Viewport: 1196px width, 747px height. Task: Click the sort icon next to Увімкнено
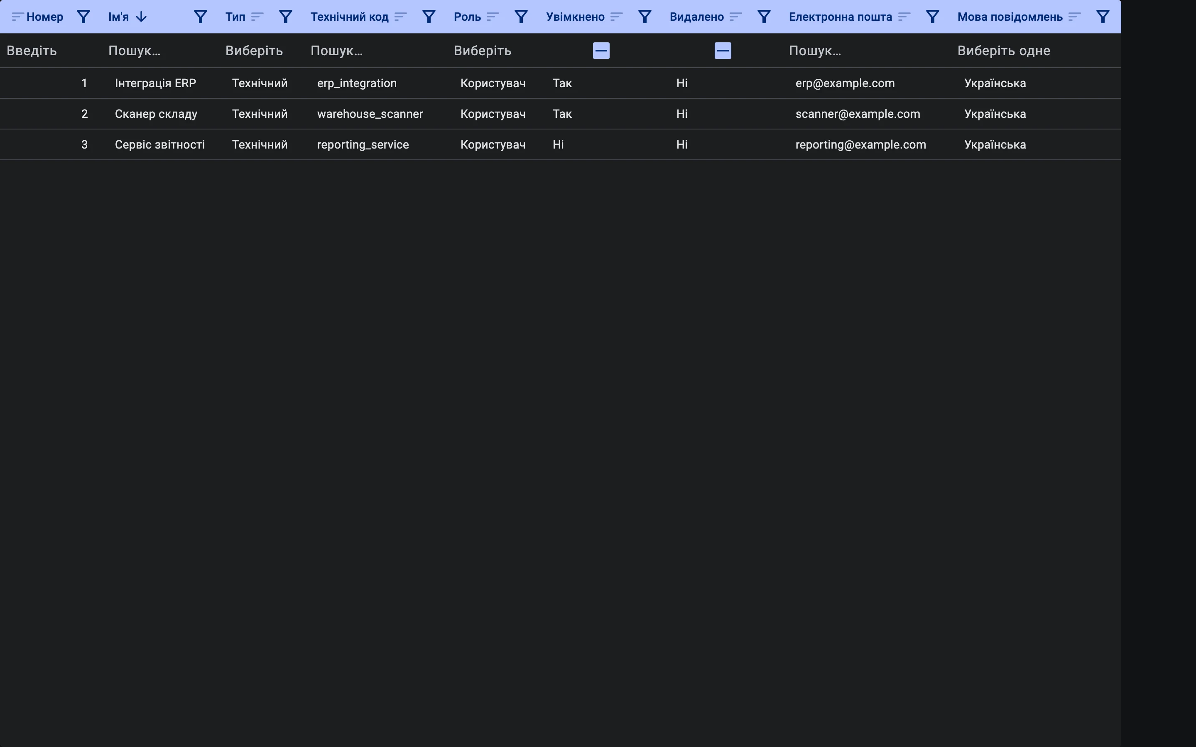coord(616,17)
